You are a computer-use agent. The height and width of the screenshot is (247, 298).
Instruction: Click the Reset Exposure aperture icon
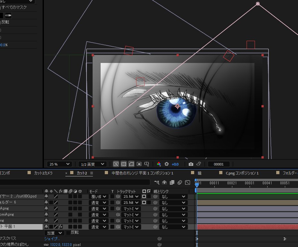coord(167,164)
